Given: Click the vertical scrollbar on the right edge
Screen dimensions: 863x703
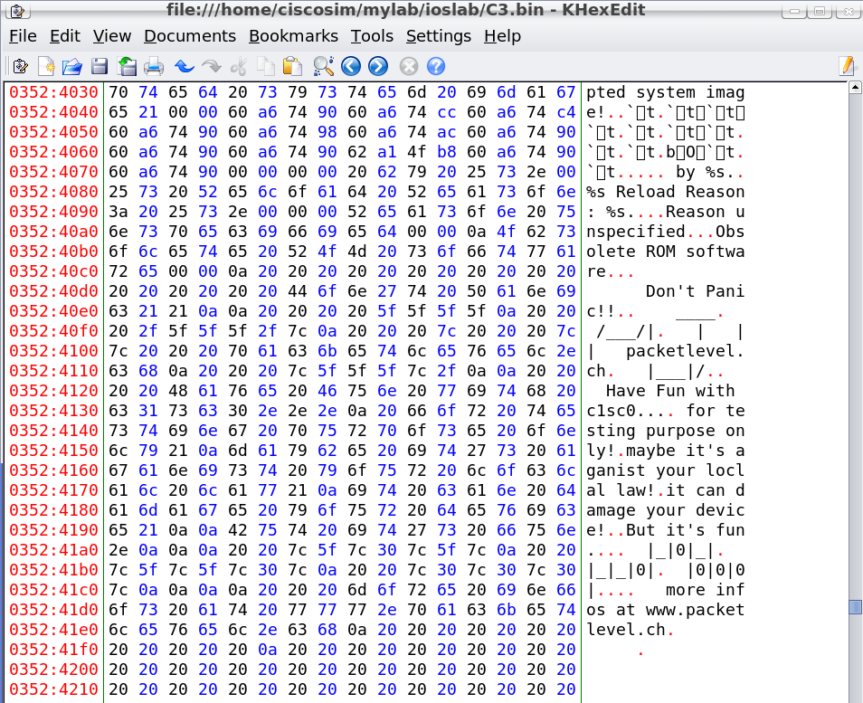Looking at the screenshot, I should click(856, 389).
